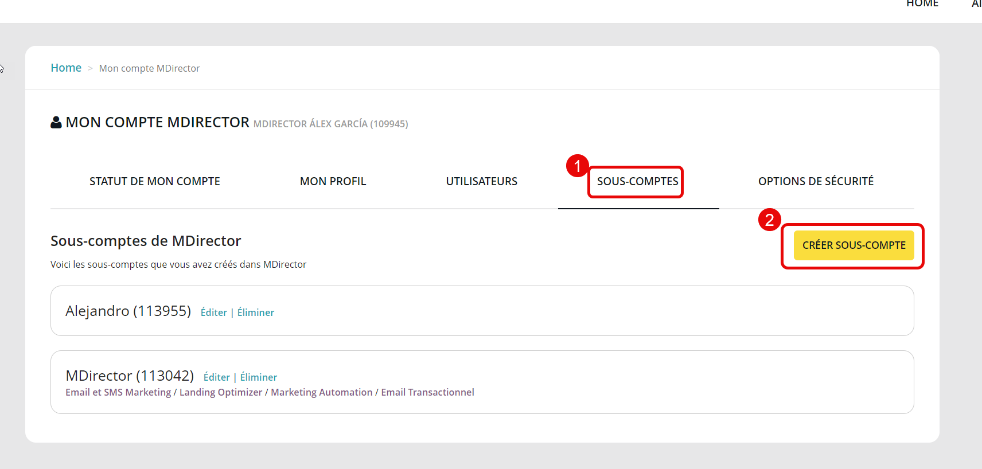Screen dimensions: 982x469
Task: Open the Mon Profil tab
Action: pyautogui.click(x=333, y=182)
